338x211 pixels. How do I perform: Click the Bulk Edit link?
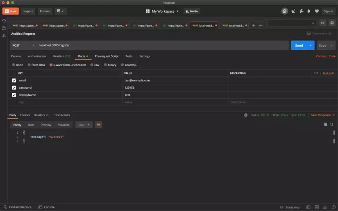point(329,73)
